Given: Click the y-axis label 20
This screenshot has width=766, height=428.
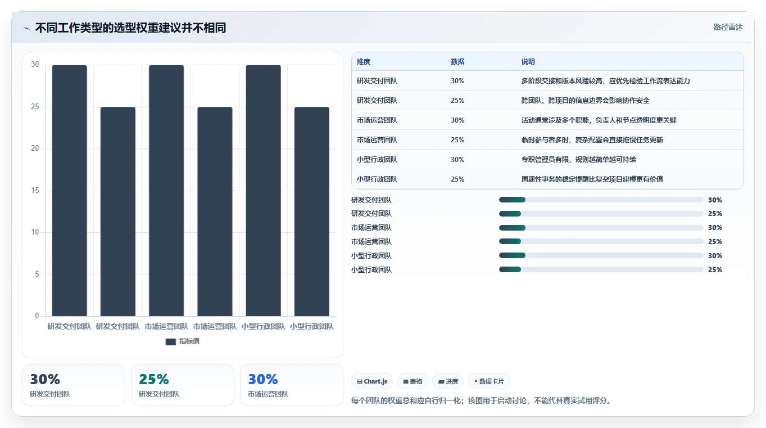Looking at the screenshot, I should point(35,148).
